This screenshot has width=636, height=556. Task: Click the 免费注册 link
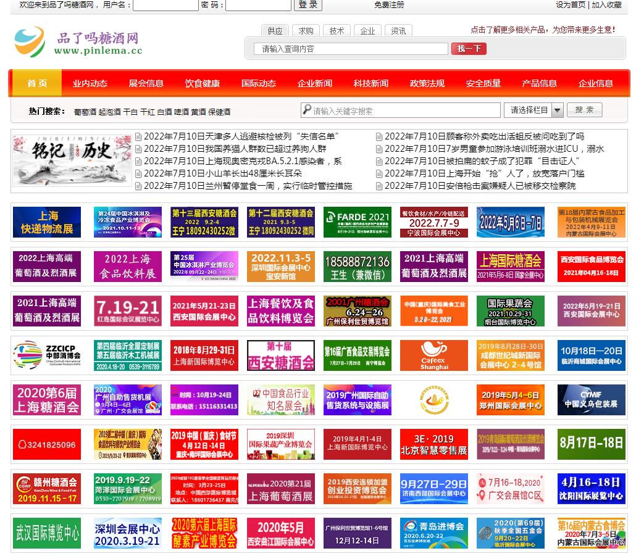pyautogui.click(x=390, y=5)
